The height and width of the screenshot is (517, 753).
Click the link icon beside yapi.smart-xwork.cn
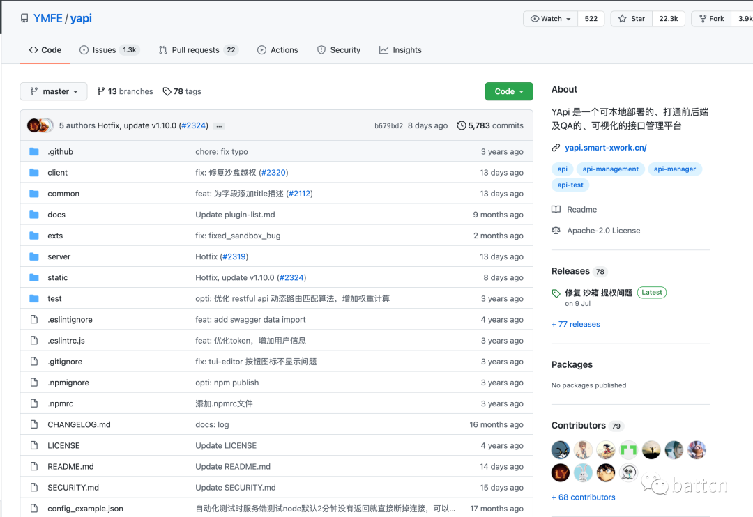[556, 148]
